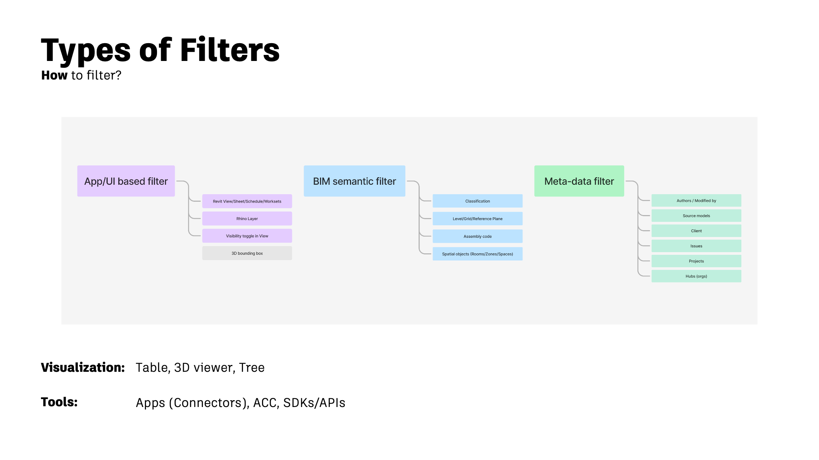
Task: Click the Visualization label text
Action: [x=83, y=367]
